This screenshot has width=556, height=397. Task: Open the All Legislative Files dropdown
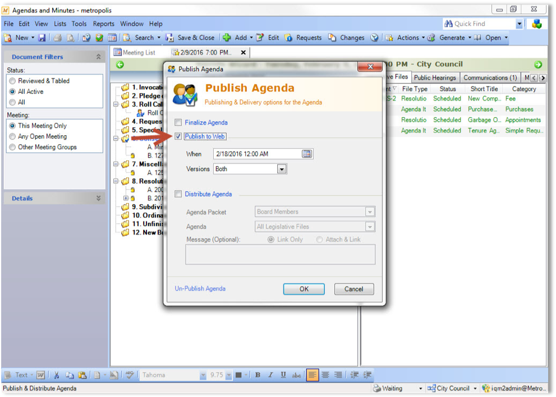(370, 227)
